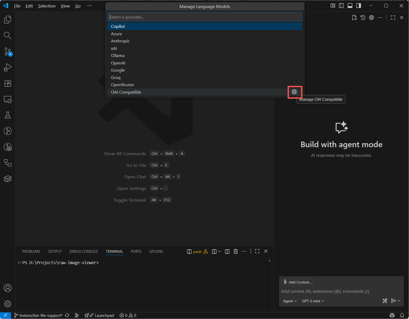The width and height of the screenshot is (409, 319).
Task: Open chat panel settings gear
Action: pos(372,18)
